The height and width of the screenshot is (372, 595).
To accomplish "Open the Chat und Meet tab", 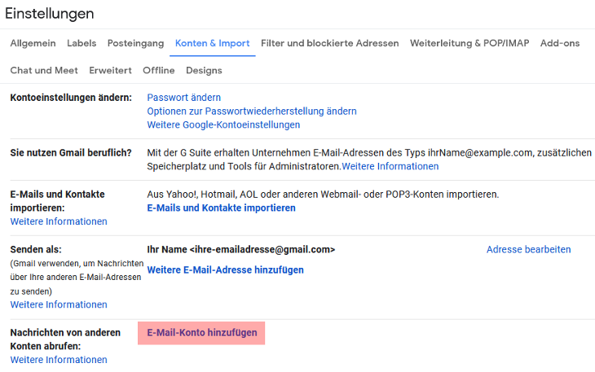I will pyautogui.click(x=44, y=71).
